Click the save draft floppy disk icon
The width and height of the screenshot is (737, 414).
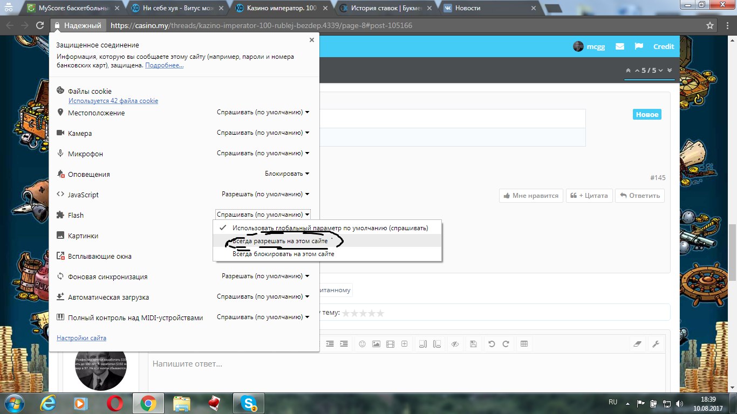pos(473,344)
